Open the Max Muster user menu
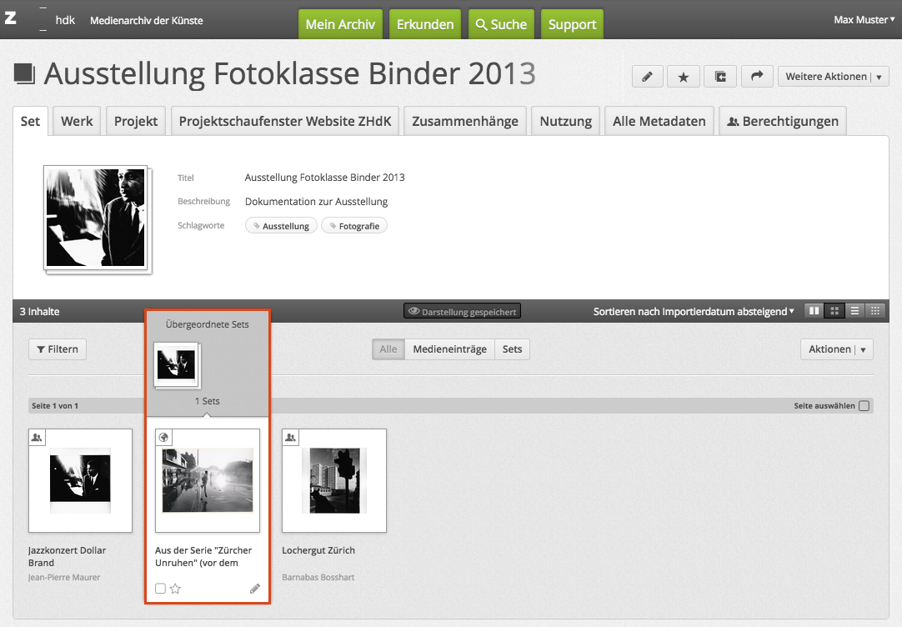The width and height of the screenshot is (902, 627). point(864,20)
